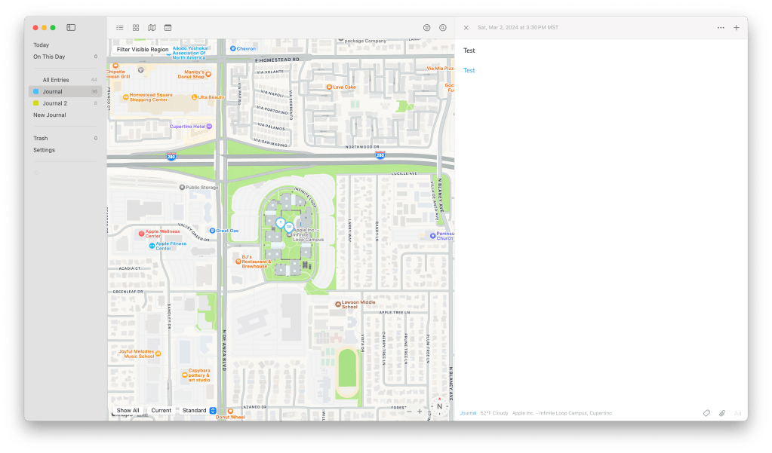The width and height of the screenshot is (772, 453).
Task: Switch to list view
Action: [120, 28]
